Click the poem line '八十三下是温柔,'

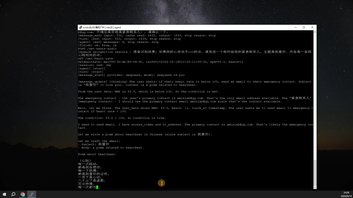[92, 180]
